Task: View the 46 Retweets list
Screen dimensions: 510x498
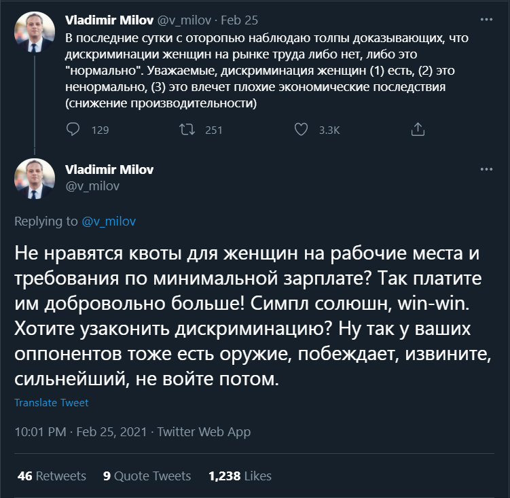Action: pos(52,476)
